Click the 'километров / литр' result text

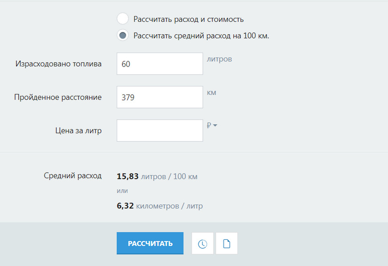tap(170, 206)
